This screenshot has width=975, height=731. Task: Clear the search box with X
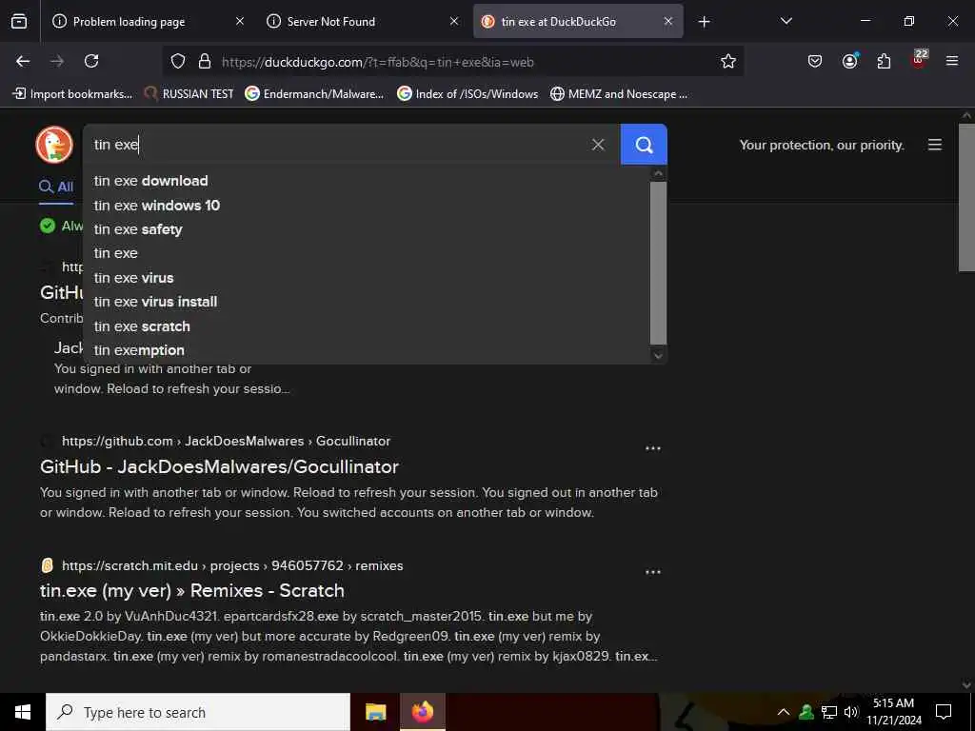(x=598, y=145)
